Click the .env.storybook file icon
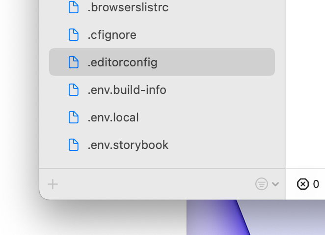This screenshot has width=325, height=235. [73, 145]
